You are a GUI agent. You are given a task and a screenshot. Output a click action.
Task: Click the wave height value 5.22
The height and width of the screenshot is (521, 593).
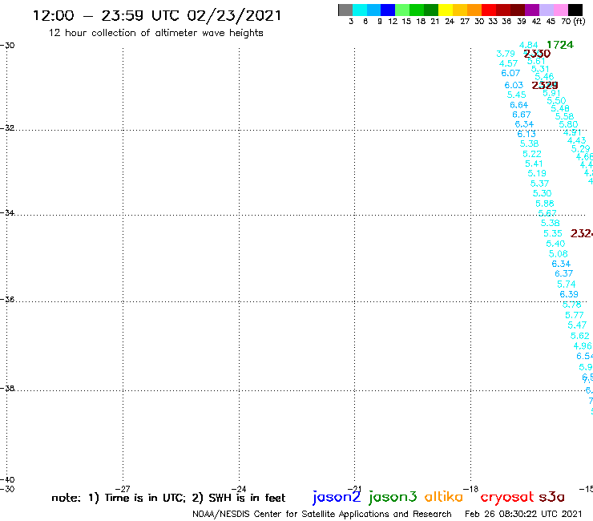click(x=532, y=154)
